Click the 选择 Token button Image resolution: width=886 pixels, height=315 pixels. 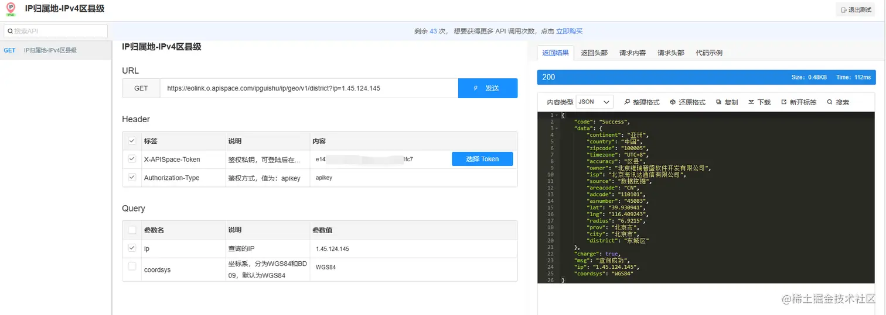(482, 159)
